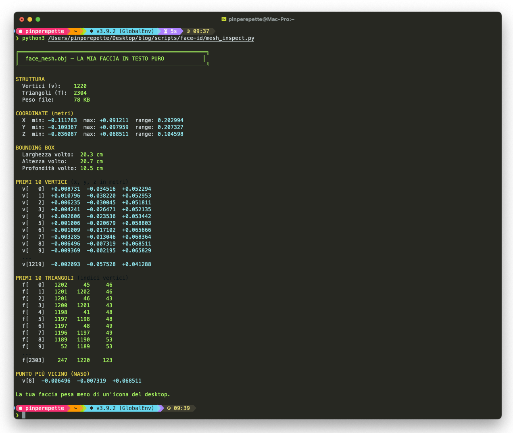Click the python3 command text
This screenshot has height=433, width=513.
33,38
